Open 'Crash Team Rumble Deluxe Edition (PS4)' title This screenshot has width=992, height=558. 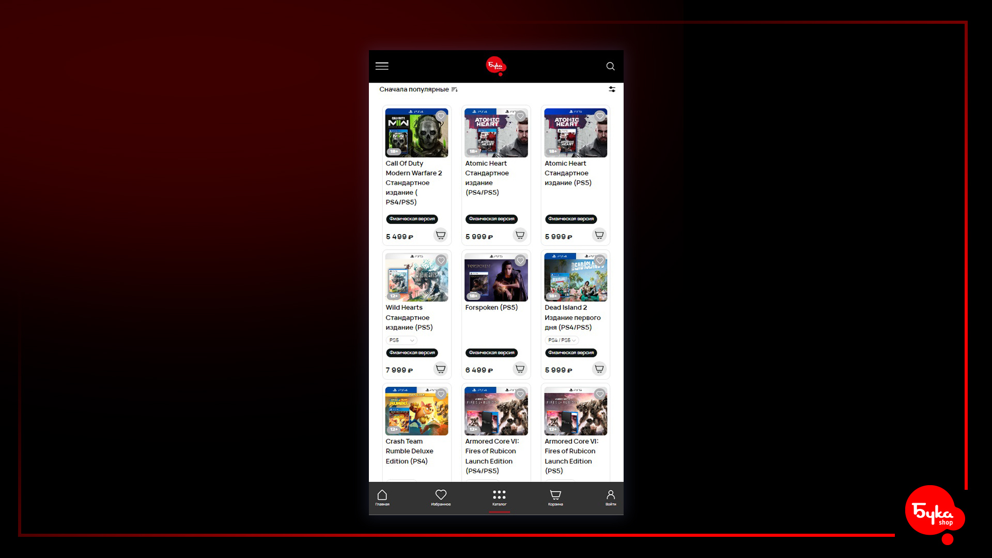(409, 451)
